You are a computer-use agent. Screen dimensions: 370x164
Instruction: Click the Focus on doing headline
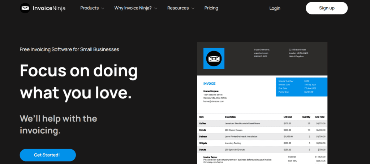(78, 70)
